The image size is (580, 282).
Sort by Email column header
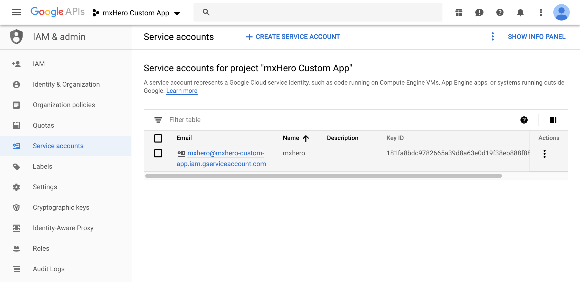tap(184, 138)
